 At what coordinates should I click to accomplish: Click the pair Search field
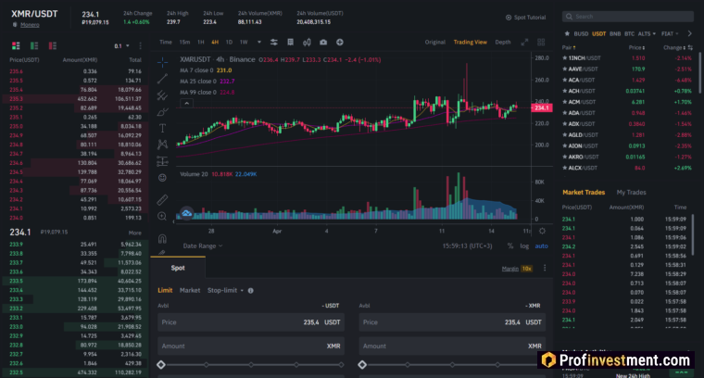[x=628, y=17]
